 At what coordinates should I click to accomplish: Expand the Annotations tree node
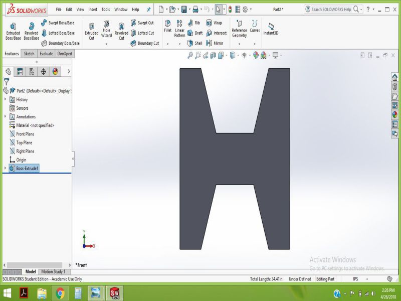[x=5, y=116]
